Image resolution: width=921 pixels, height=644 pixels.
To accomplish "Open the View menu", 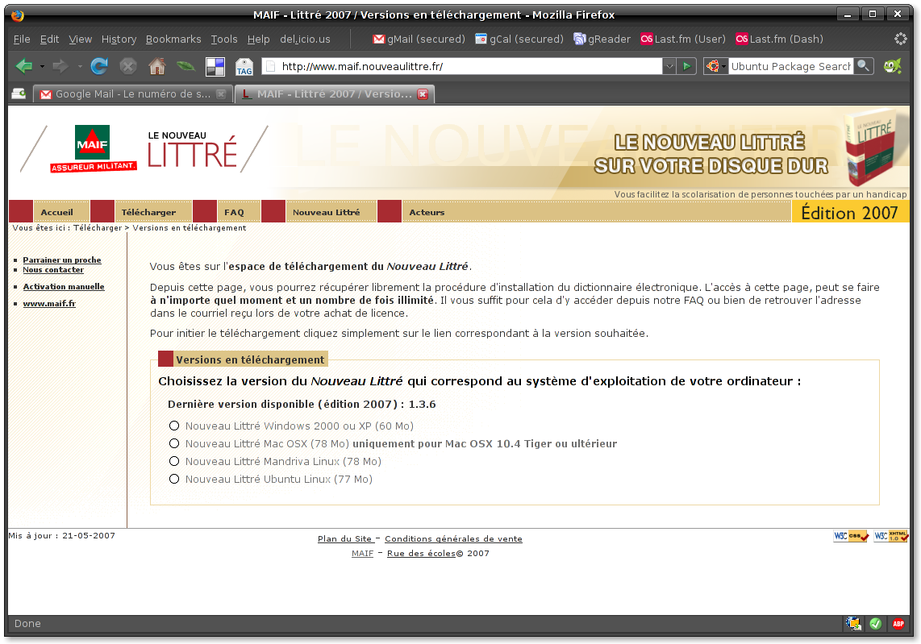I will pyautogui.click(x=81, y=39).
